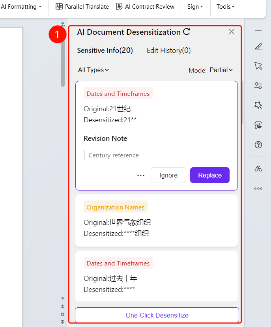Change the Mode Partial dropdown
The height and width of the screenshot is (327, 271).
click(x=221, y=70)
